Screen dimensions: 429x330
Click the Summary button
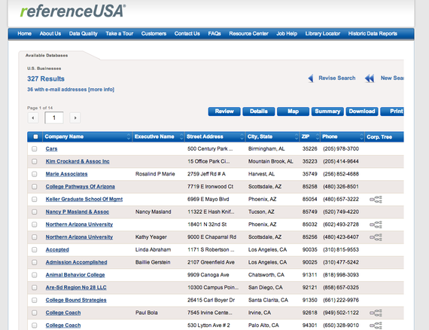pyautogui.click(x=327, y=112)
